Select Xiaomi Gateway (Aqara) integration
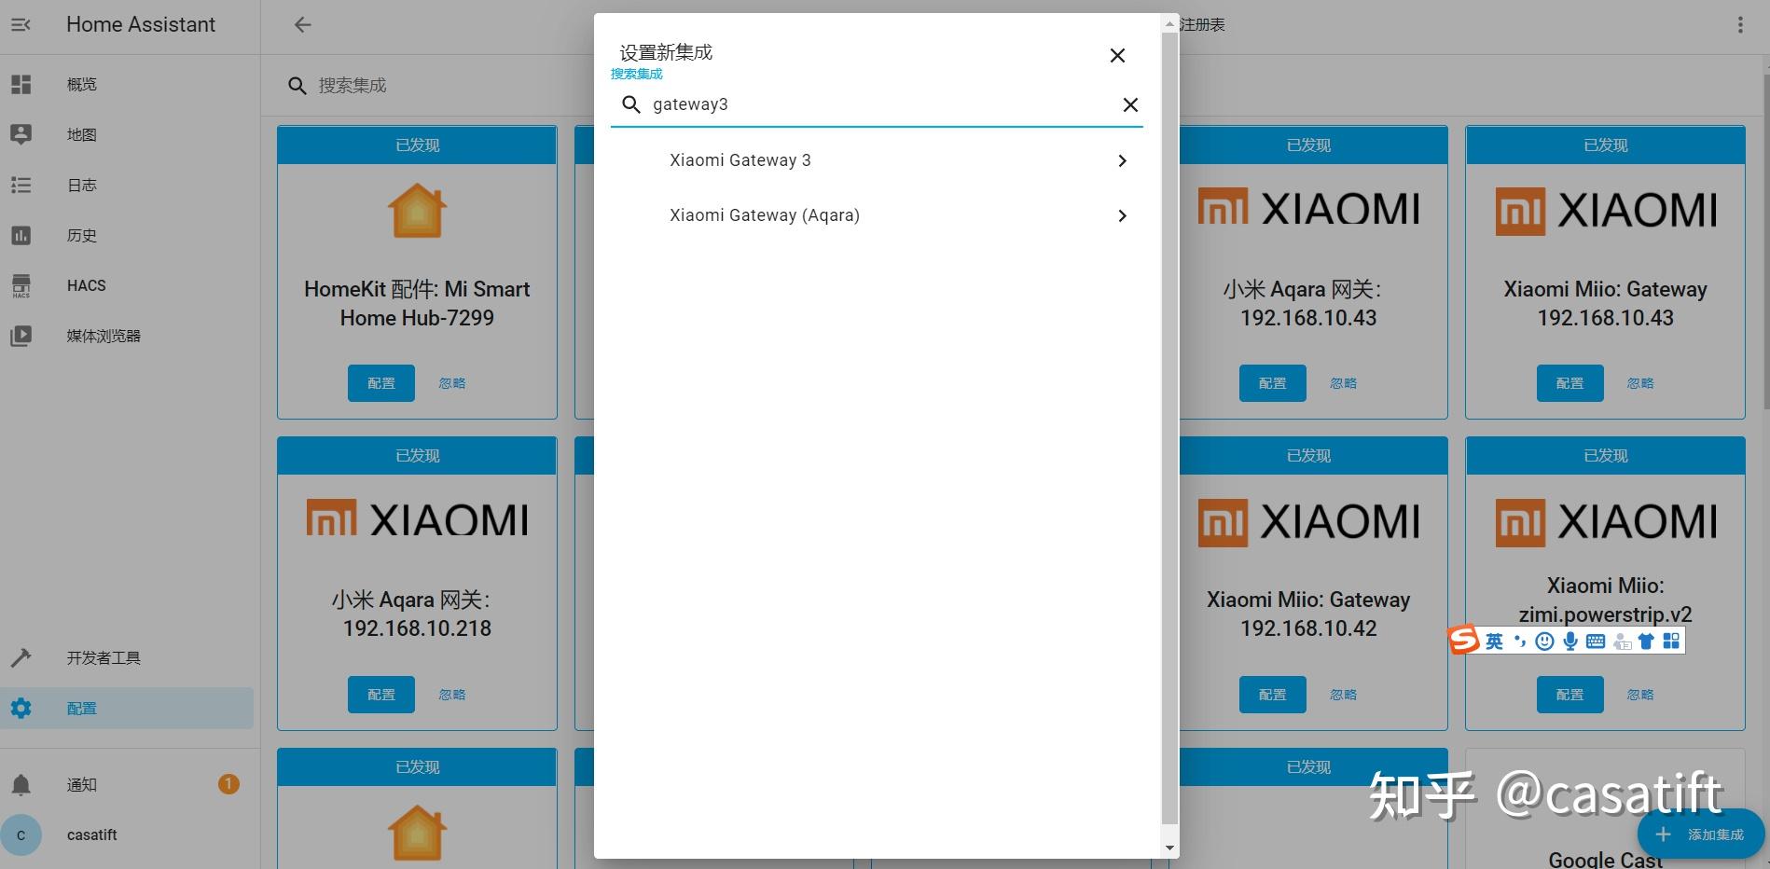Viewport: 1770px width, 869px height. [877, 216]
